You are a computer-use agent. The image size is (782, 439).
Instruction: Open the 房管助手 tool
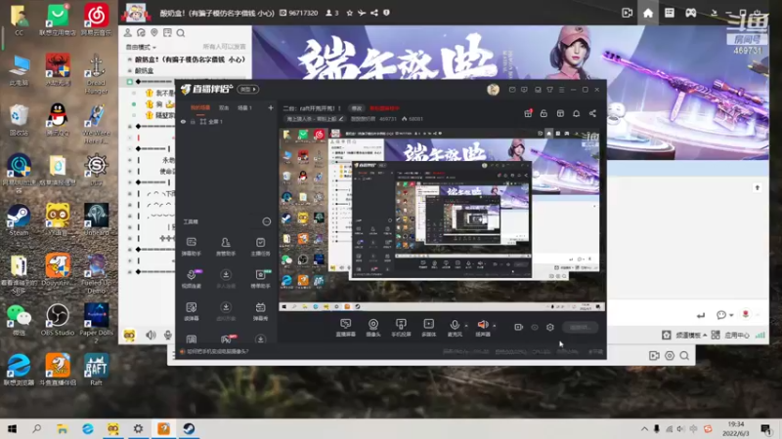pos(226,246)
